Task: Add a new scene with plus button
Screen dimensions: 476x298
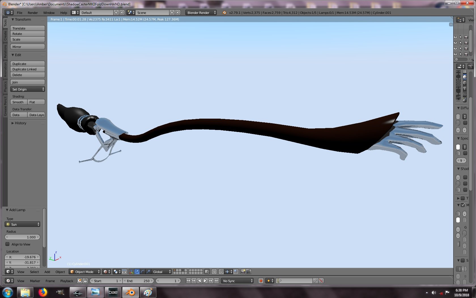Action: tap(172, 12)
